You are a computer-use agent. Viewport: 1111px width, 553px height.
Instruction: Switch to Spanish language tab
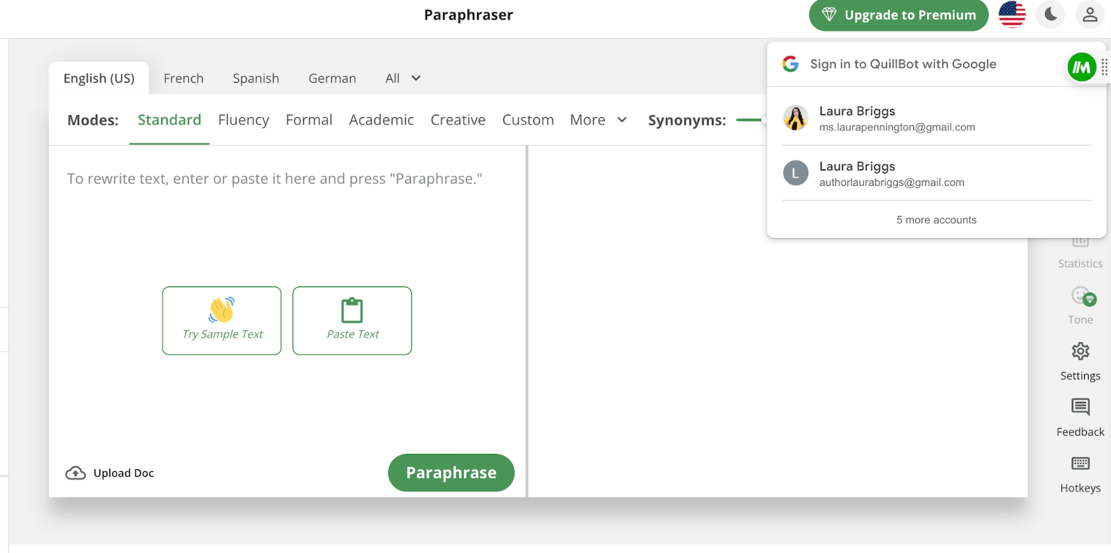[256, 78]
